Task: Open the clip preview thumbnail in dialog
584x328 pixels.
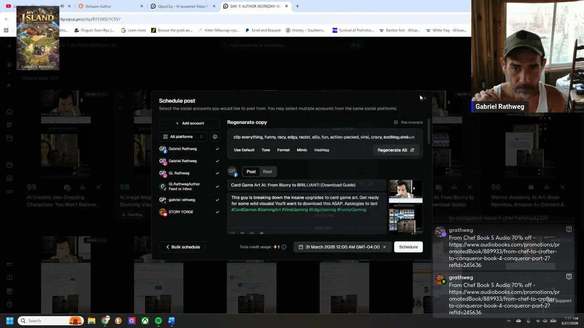Action: [x=406, y=207]
